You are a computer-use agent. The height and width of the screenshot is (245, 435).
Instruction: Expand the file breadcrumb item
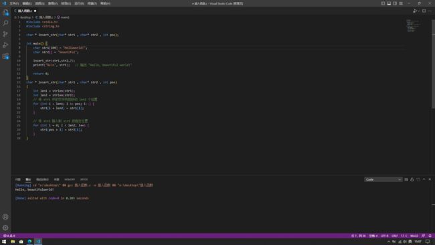pos(44,17)
